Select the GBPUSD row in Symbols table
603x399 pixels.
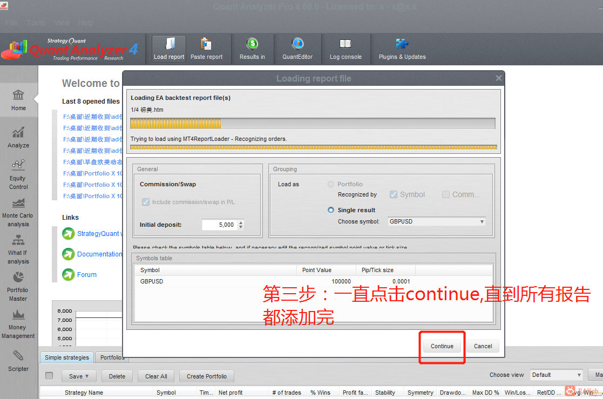[x=314, y=281]
